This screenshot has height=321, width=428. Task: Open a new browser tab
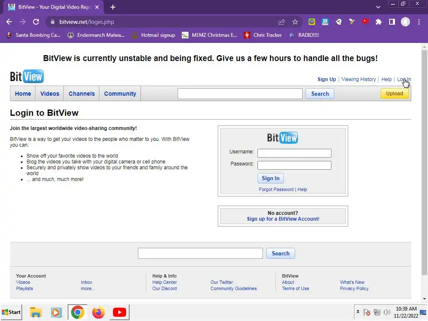tap(113, 7)
